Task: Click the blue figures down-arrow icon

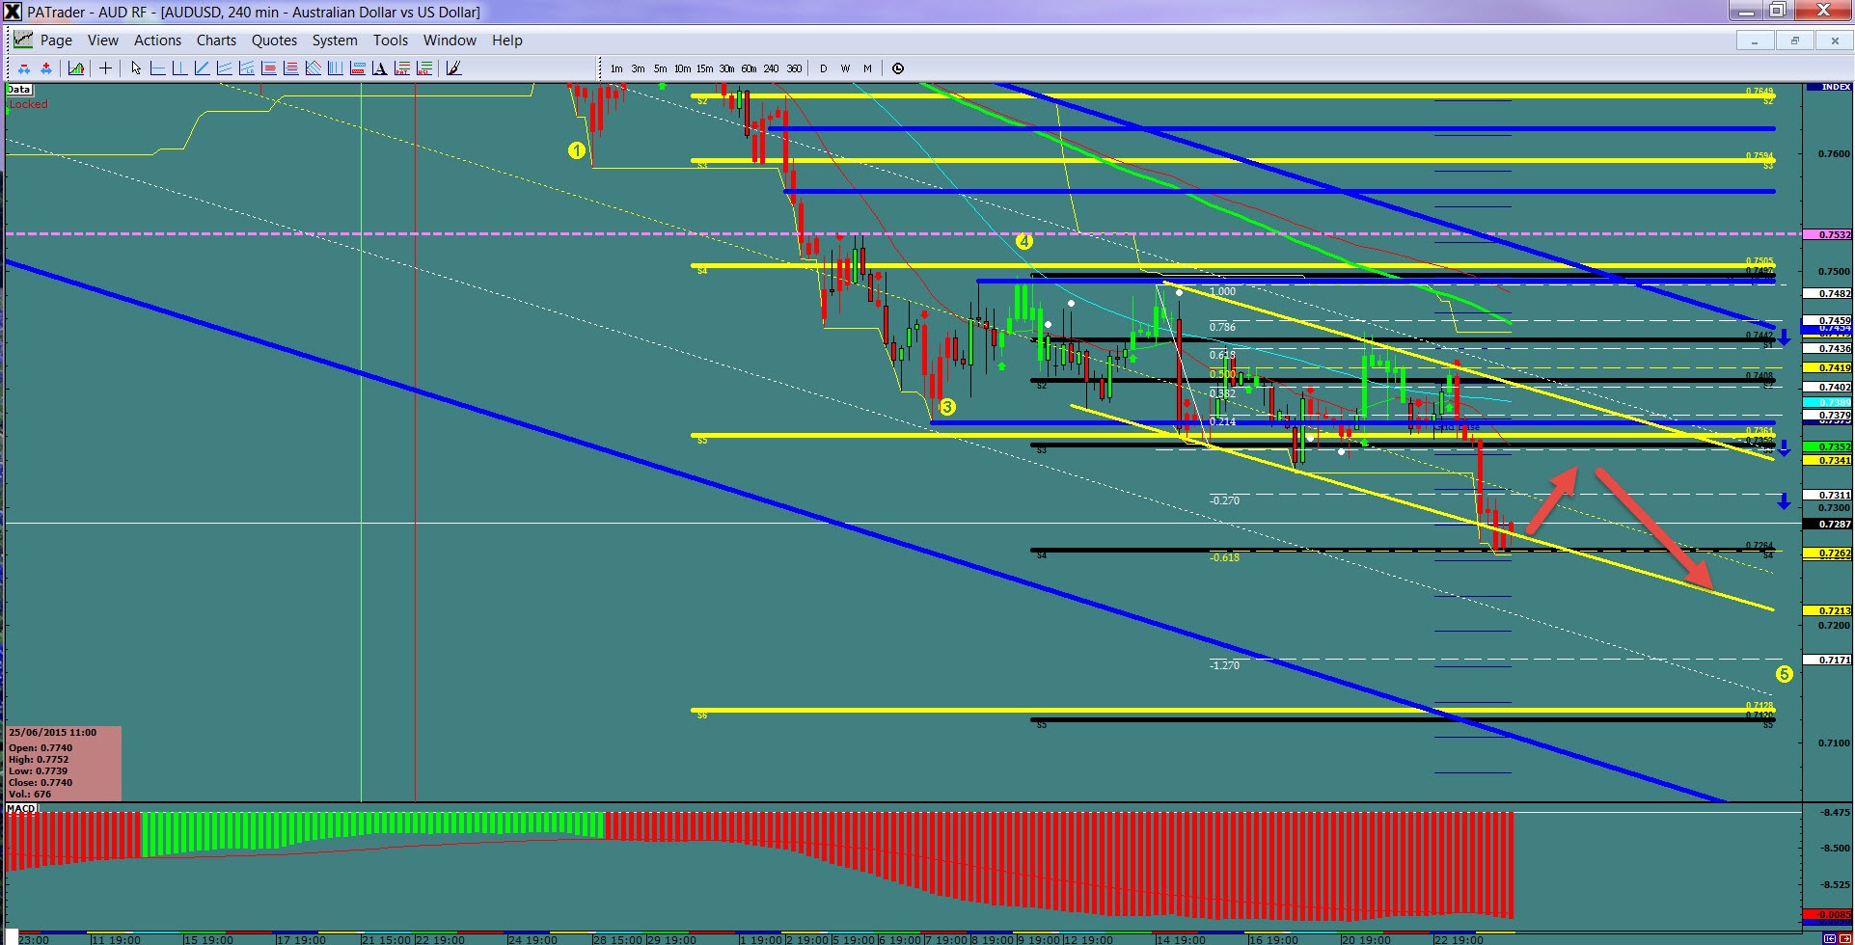Action: click(24, 68)
